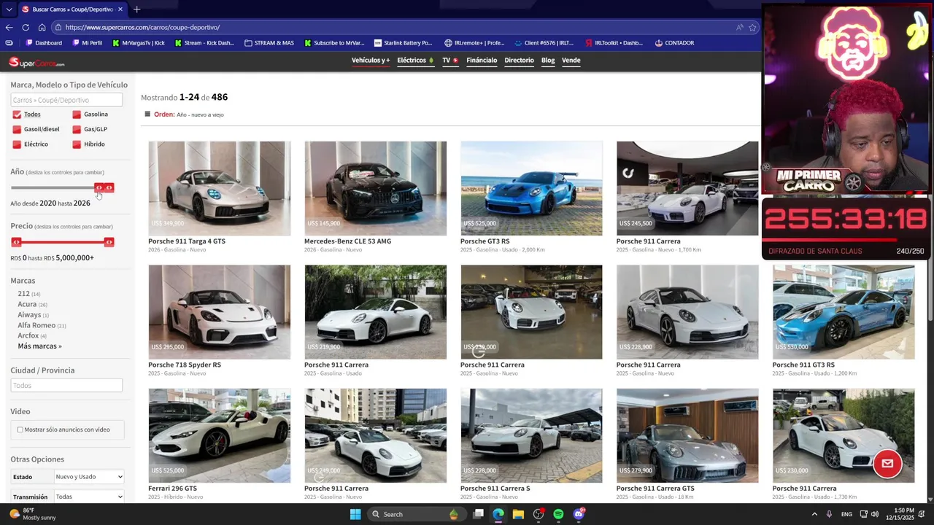Open the Financialo menu item
This screenshot has width=934, height=525.
coord(482,61)
